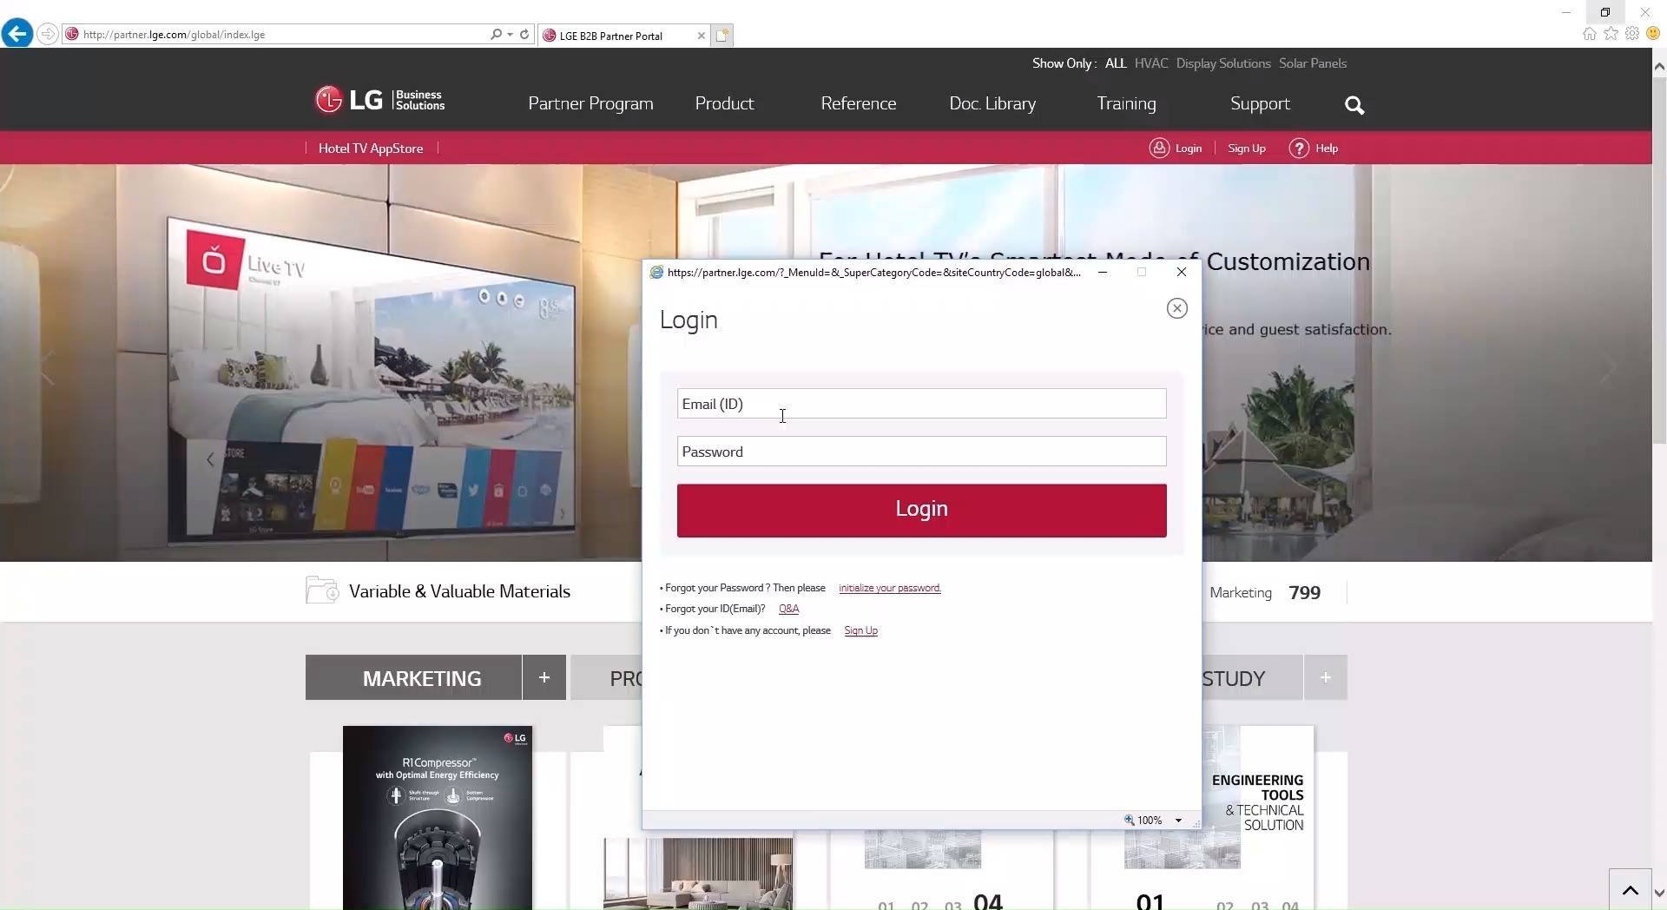Screen dimensions: 1667x910
Task: Expand MARKETING section with the plus icon
Action: pos(544,677)
